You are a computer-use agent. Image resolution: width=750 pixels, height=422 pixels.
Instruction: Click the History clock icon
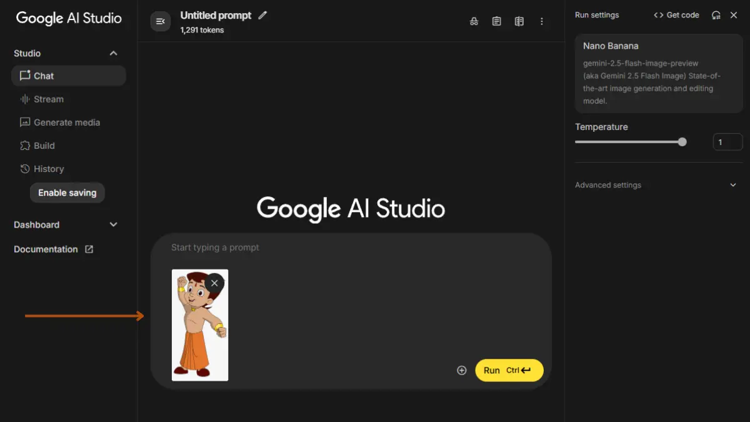[x=25, y=169]
